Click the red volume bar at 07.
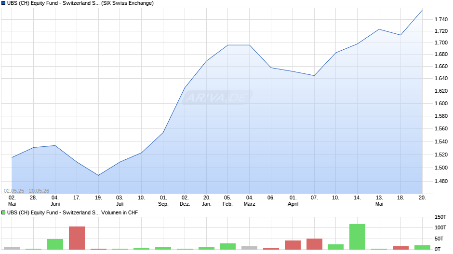Viewport: 453px width, 254px height. coord(314,244)
